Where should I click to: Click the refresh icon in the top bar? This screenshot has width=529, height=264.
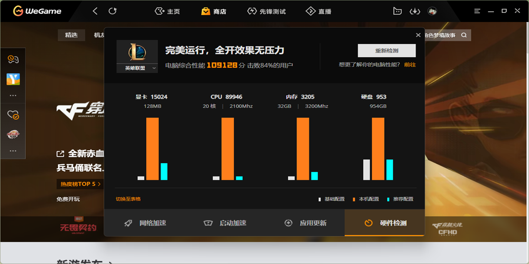[x=113, y=11]
